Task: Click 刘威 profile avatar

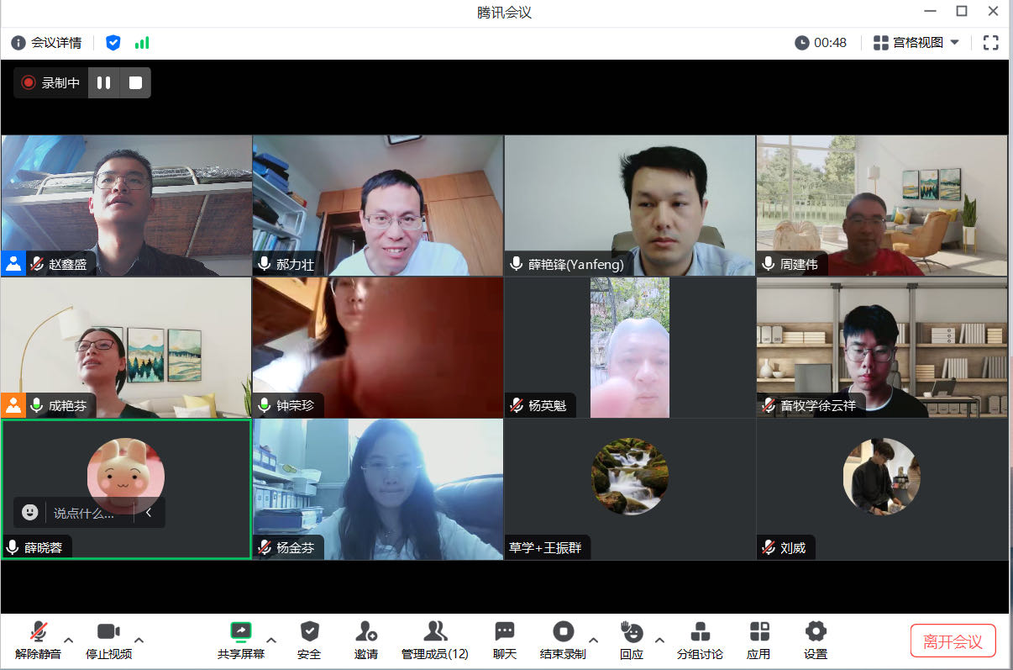Action: point(882,476)
